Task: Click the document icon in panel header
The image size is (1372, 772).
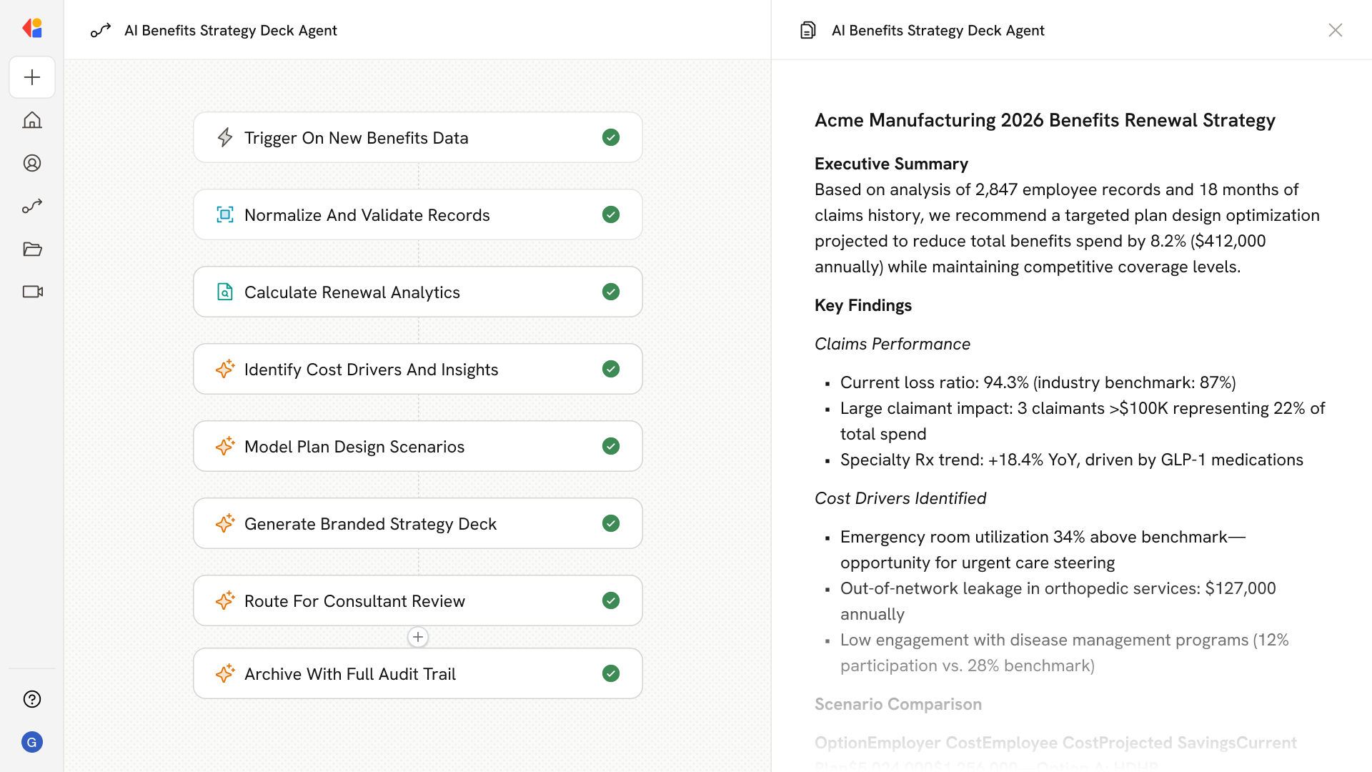Action: coord(808,30)
